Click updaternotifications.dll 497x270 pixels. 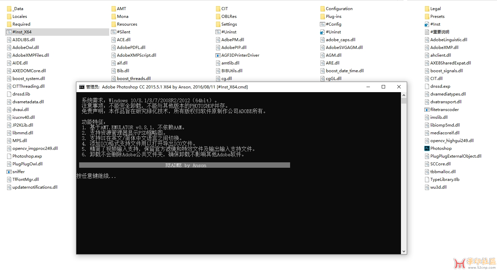pyautogui.click(x=32, y=187)
